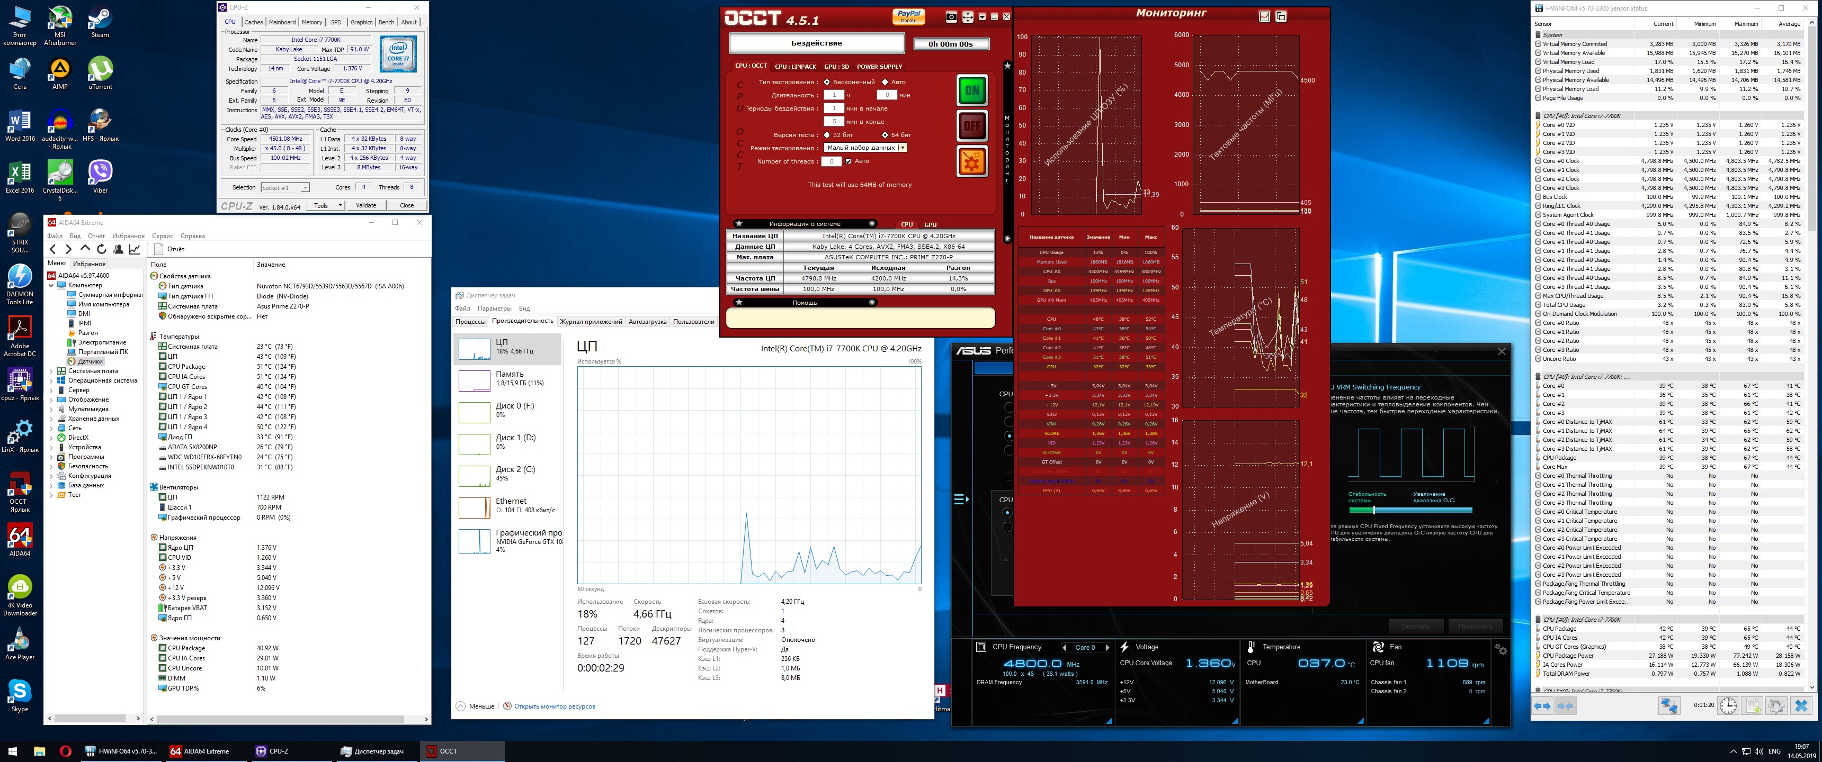Screen dimensions: 1822x762
Task: Open CPU-Z Socket #1 selection dropdown
Action: 284,188
